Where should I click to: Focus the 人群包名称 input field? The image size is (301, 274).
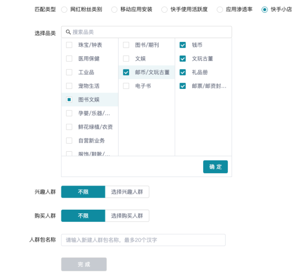click(x=143, y=240)
